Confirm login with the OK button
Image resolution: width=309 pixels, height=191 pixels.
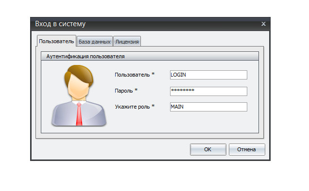(x=208, y=149)
